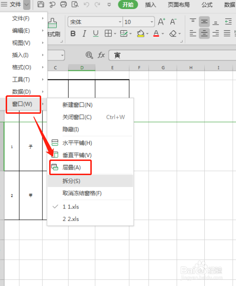Image resolution: width=236 pixels, height=286 pixels.
Task: Switch to window 2 2.xls
Action: coord(90,219)
